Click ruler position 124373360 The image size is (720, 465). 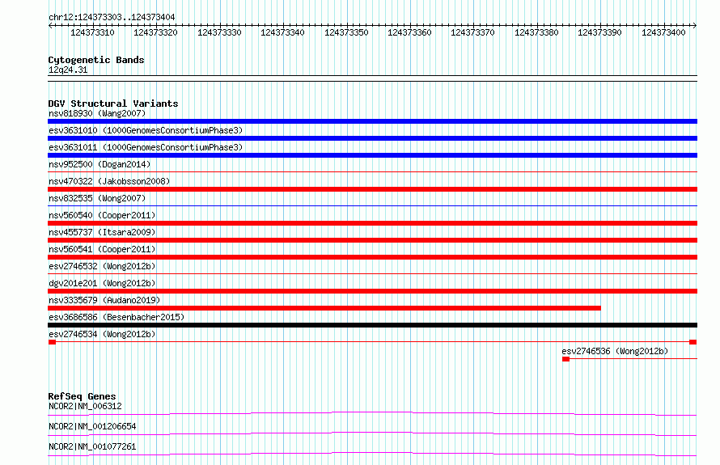tap(409, 32)
